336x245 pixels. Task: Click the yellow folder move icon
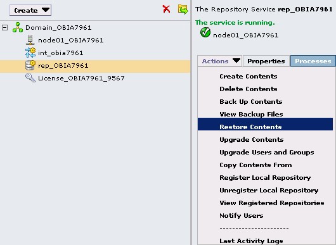[x=183, y=9]
